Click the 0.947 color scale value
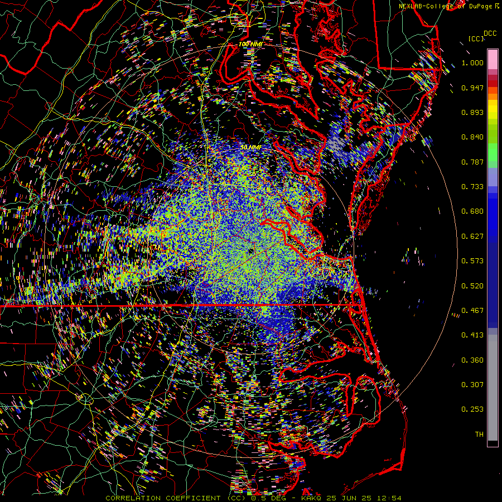Screen dimensions: 502x502 coord(472,88)
